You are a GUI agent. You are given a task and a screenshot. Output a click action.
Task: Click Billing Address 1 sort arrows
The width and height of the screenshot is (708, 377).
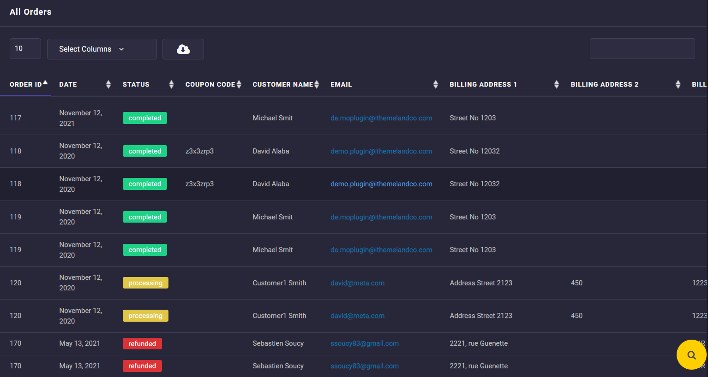coord(556,84)
